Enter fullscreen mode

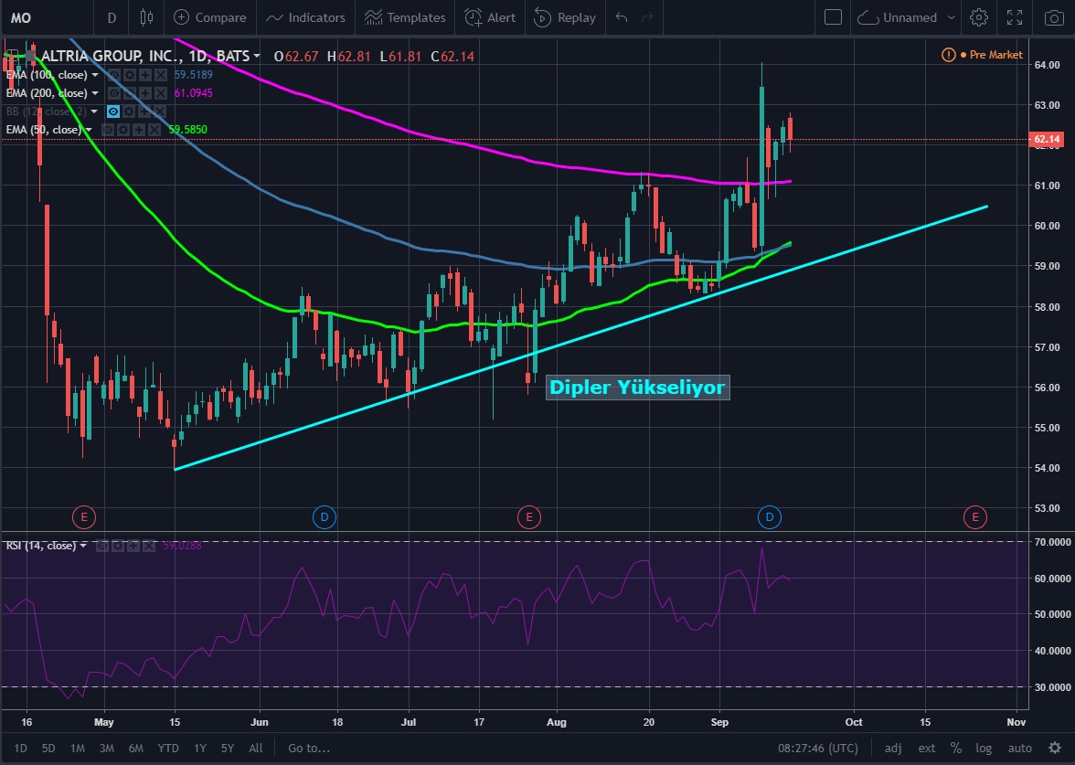click(1014, 17)
